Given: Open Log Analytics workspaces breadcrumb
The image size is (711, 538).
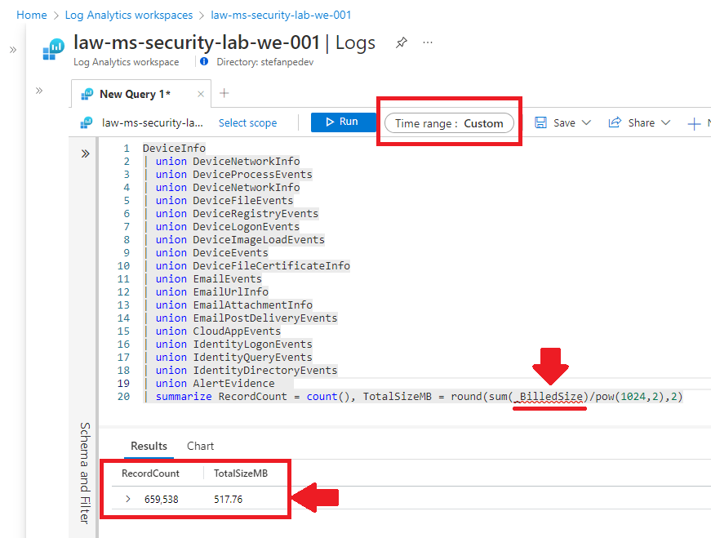Looking at the screenshot, I should (129, 15).
